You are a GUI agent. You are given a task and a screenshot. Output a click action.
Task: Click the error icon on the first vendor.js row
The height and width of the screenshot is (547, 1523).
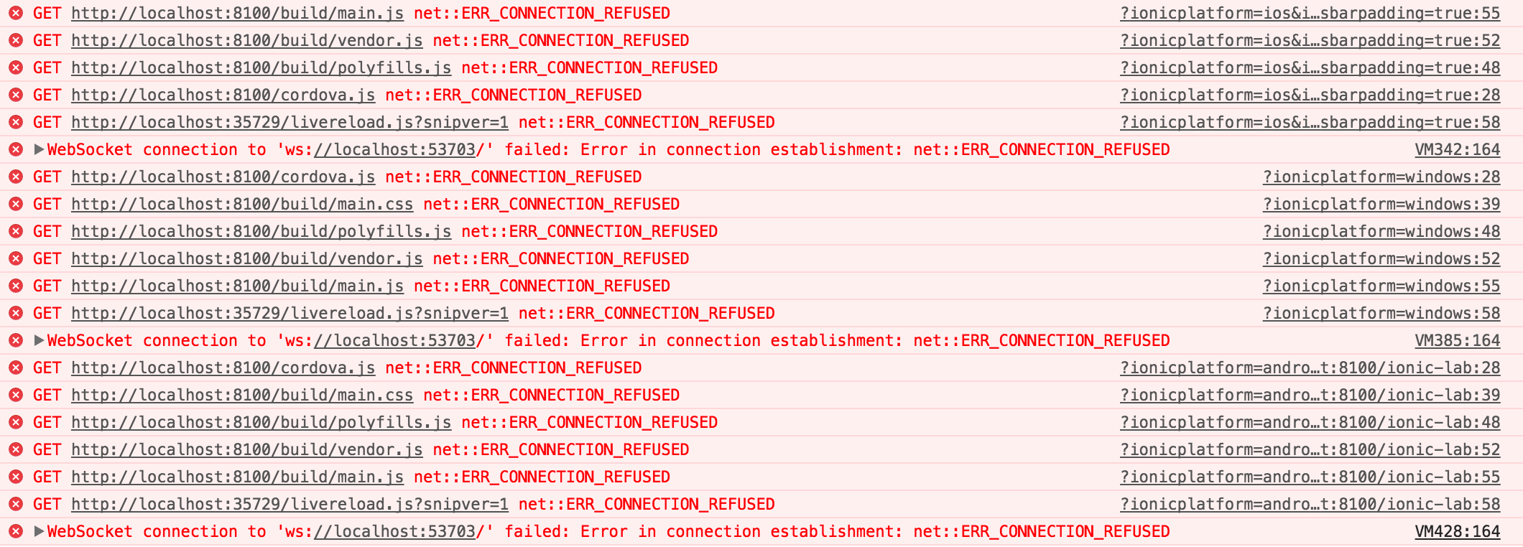coord(16,40)
